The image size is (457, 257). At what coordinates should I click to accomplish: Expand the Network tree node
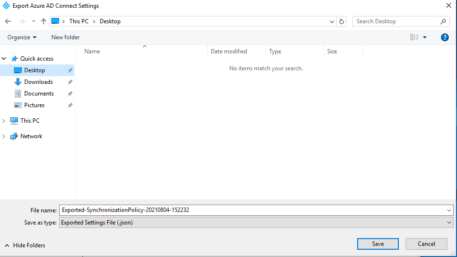point(4,136)
